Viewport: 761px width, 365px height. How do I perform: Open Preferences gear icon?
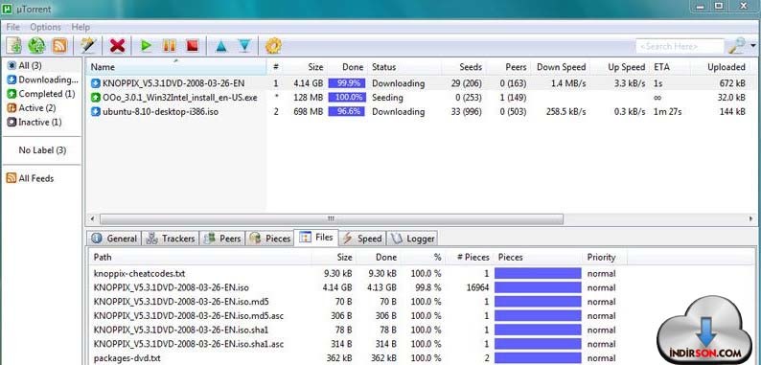[273, 46]
